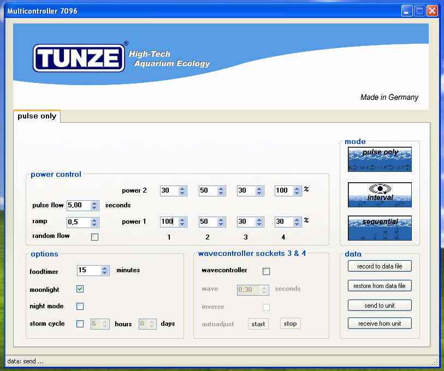Close the Multicontroller 7096 window
444x371 pixels.
pos(432,11)
